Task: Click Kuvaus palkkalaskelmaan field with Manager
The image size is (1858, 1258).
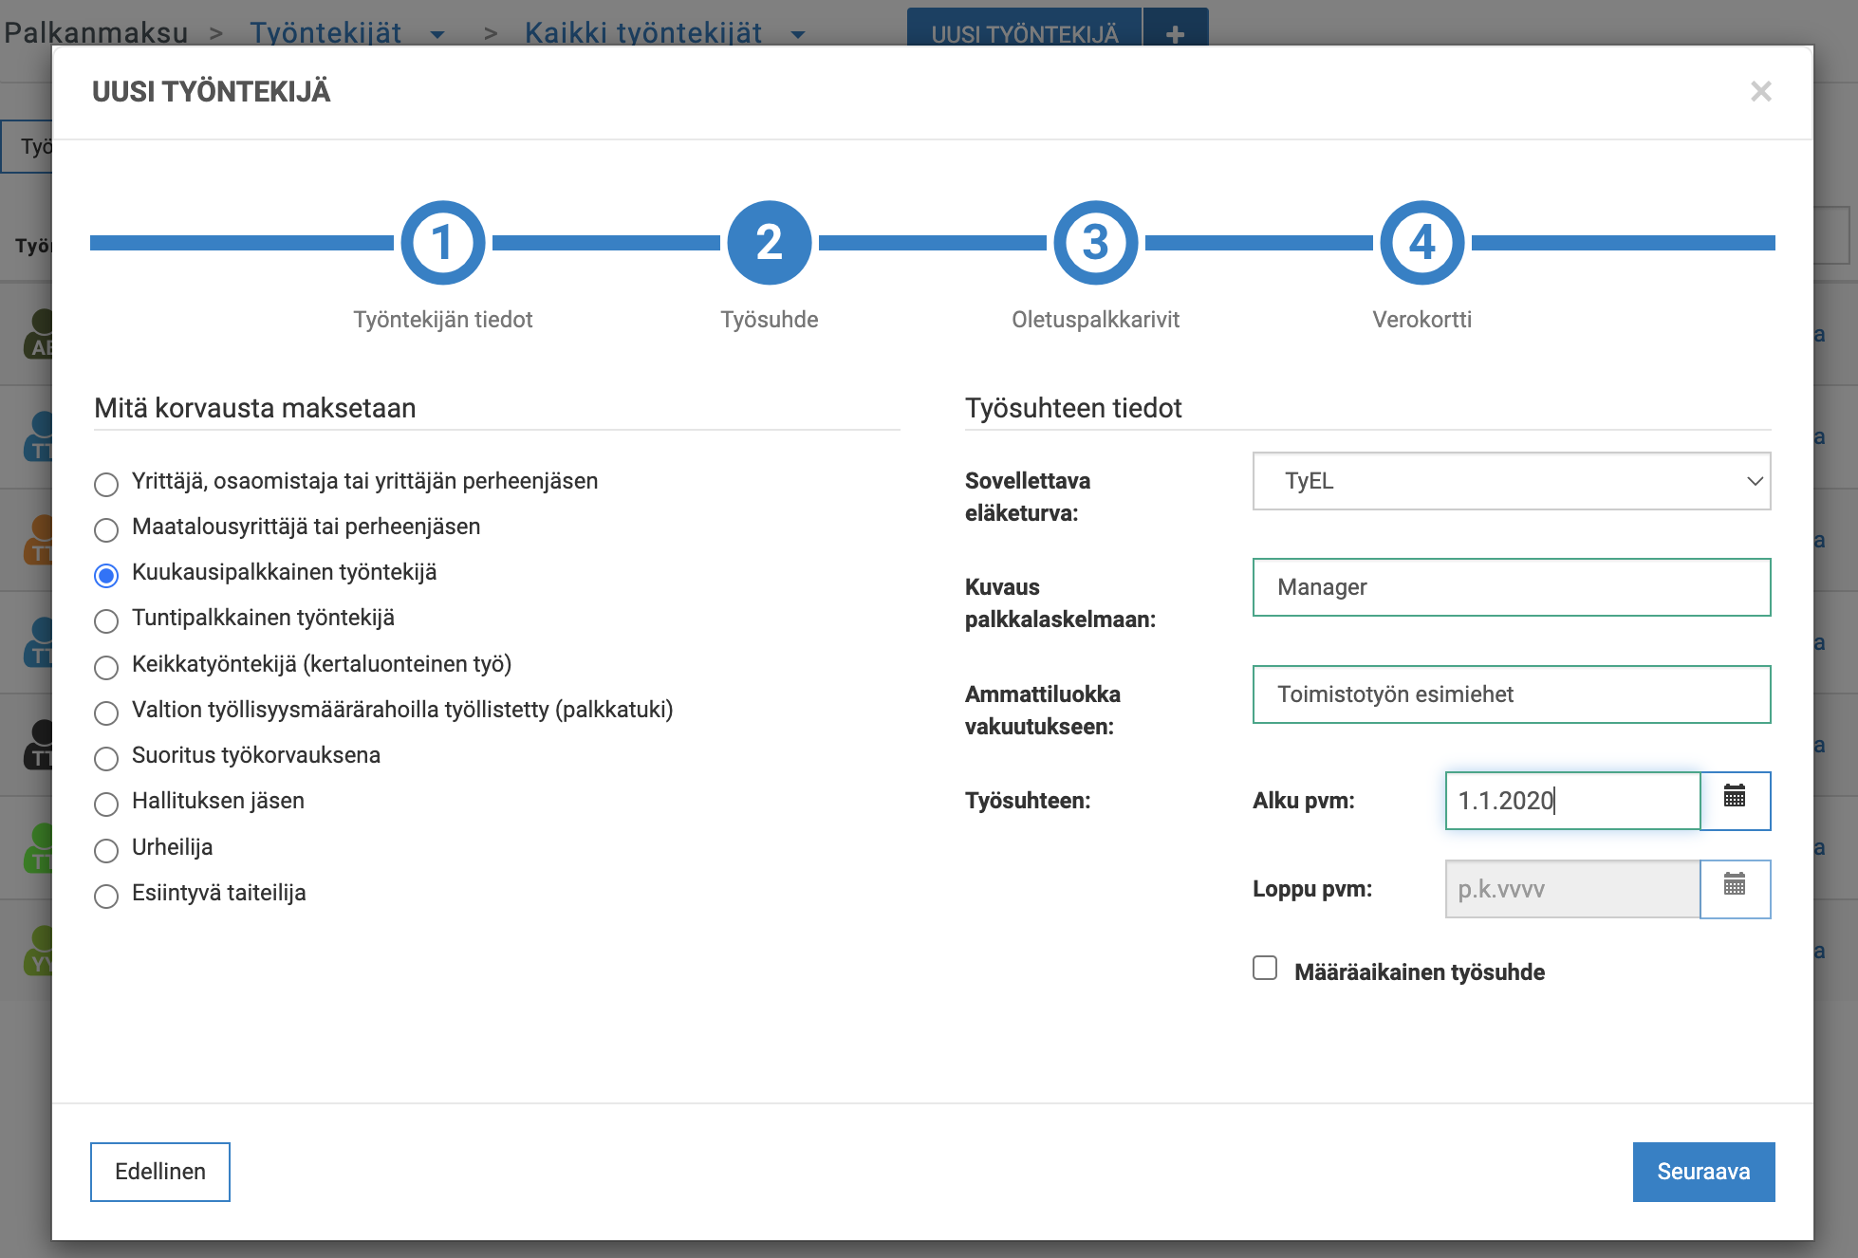Action: coord(1511,587)
